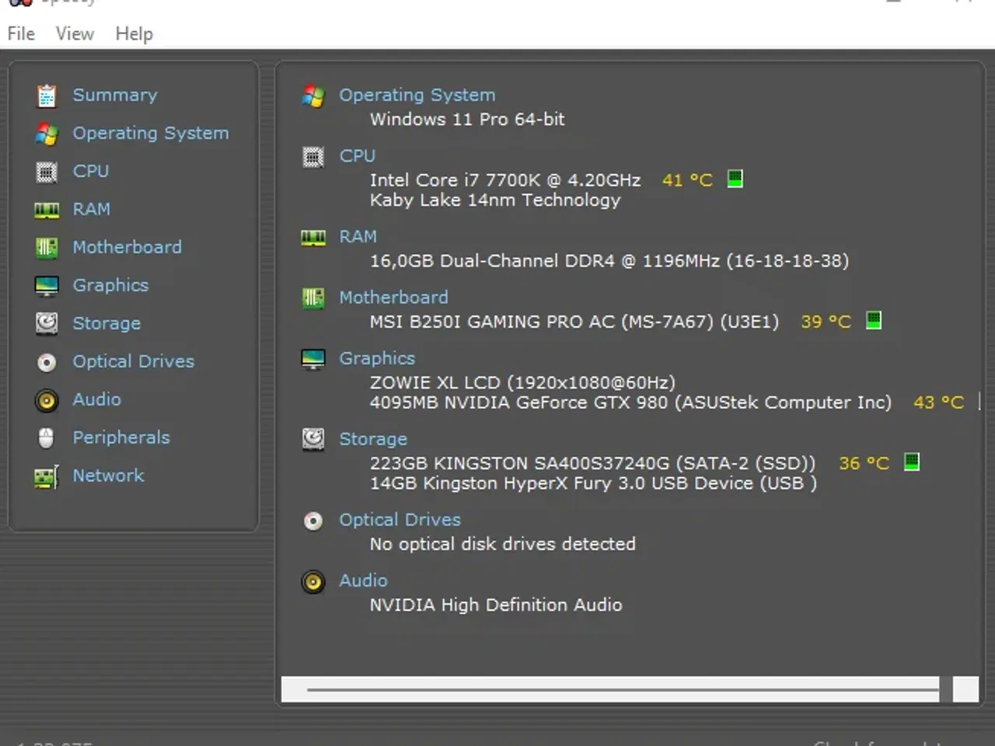Open the File menu
The image size is (995, 746).
pyautogui.click(x=20, y=33)
